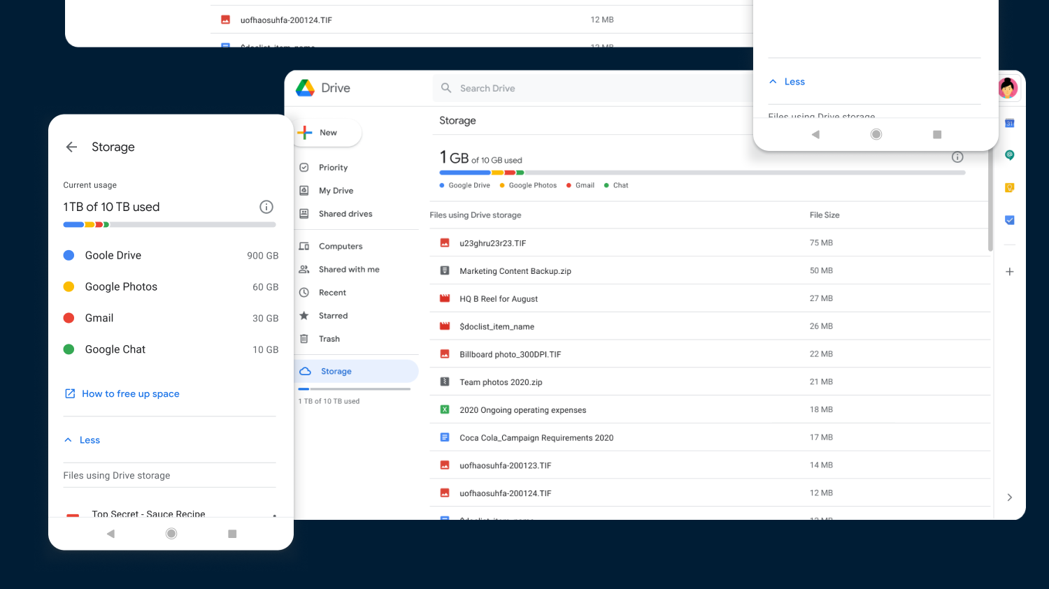Open the Marketing Content Backup.zip file row
Screen dimensions: 1049x589
point(515,271)
